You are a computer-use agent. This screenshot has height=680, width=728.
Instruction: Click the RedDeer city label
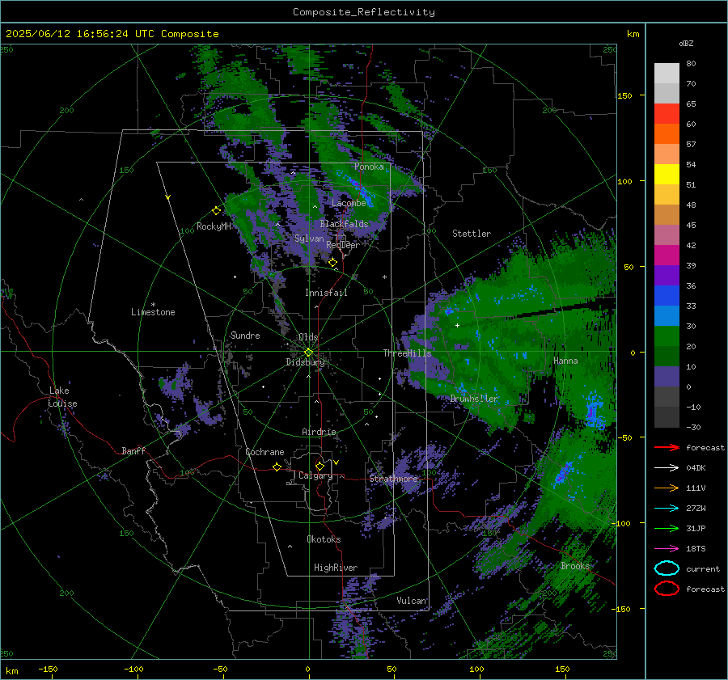pyautogui.click(x=343, y=245)
